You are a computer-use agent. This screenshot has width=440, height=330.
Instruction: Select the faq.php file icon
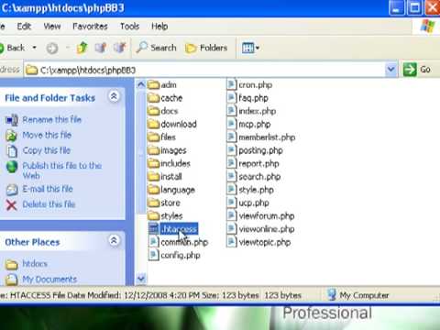point(232,98)
